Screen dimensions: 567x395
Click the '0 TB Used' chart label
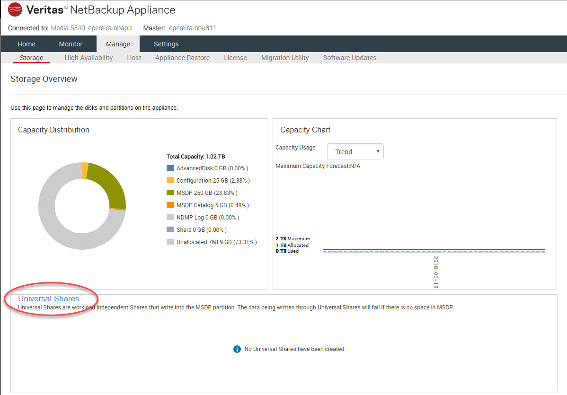point(287,251)
